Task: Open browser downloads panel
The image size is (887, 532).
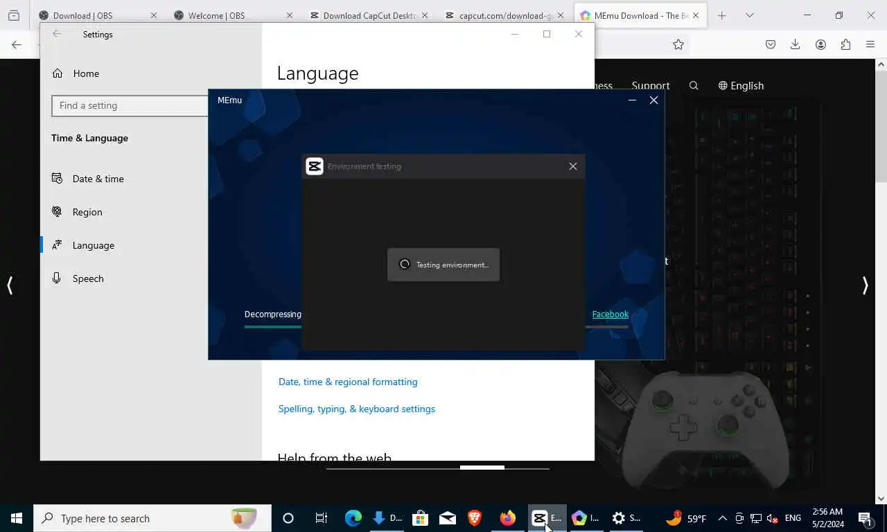Action: pyautogui.click(x=796, y=44)
